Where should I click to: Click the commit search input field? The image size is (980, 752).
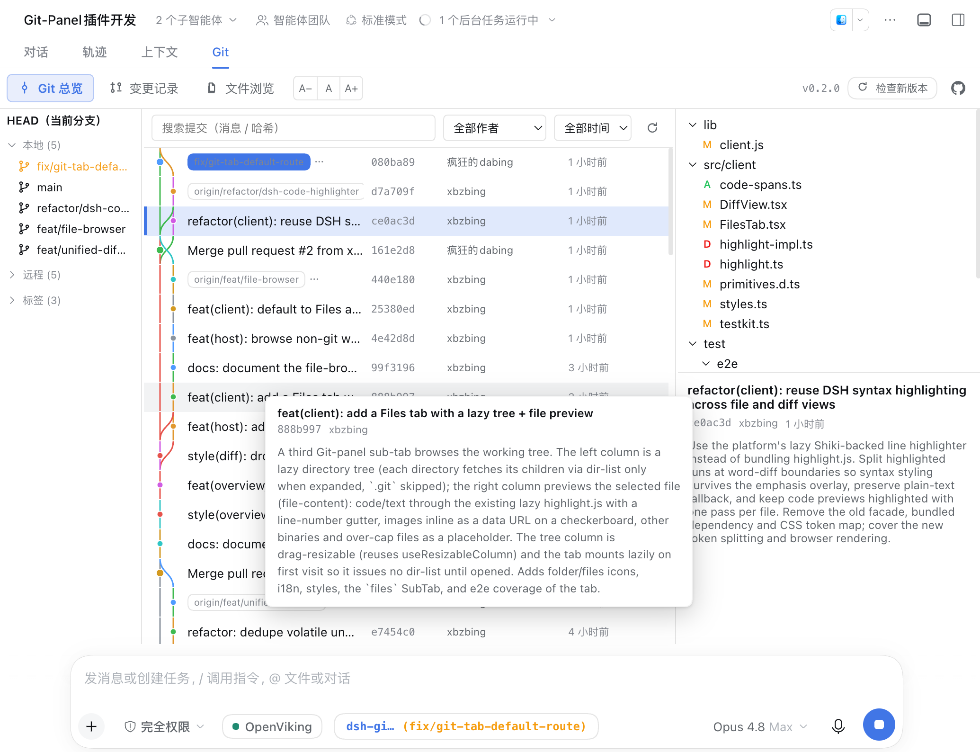pyautogui.click(x=294, y=128)
